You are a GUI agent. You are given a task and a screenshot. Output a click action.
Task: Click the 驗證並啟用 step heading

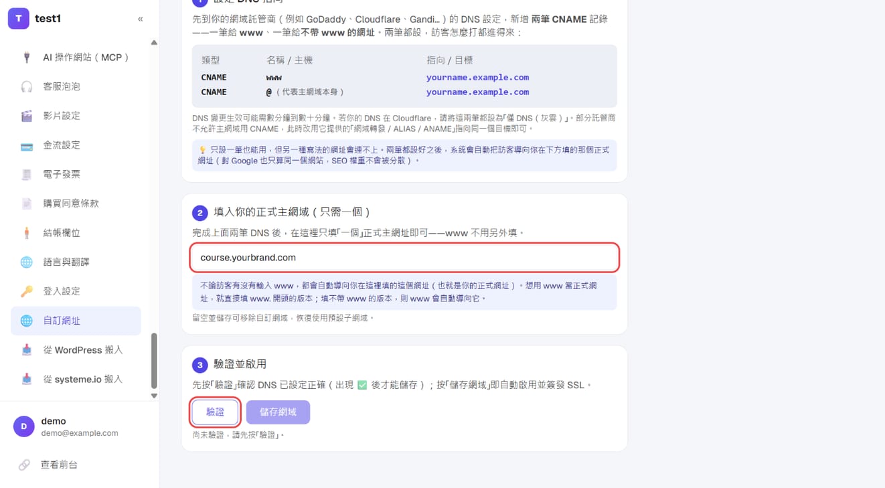[x=240, y=364]
